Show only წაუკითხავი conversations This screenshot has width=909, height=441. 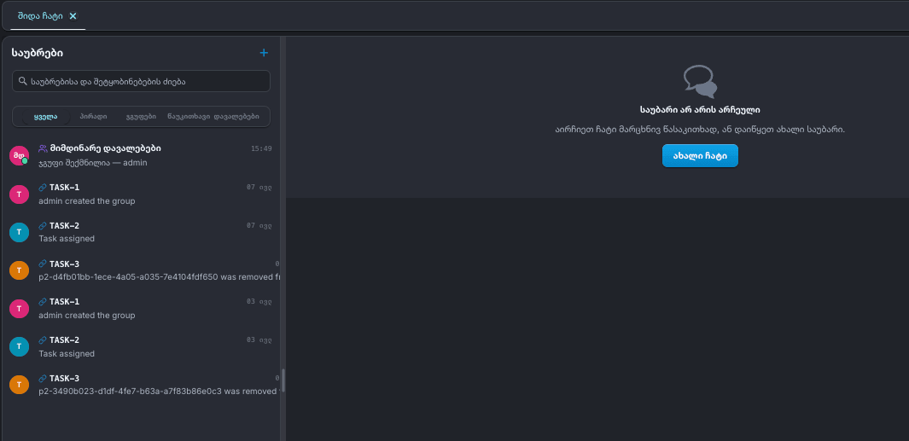tap(189, 117)
